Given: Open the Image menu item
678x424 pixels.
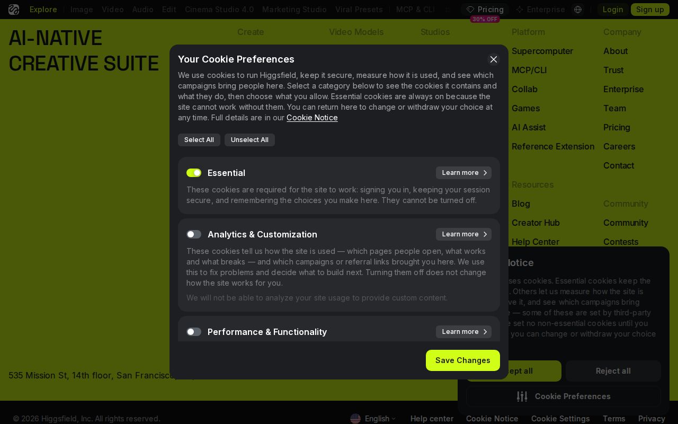Looking at the screenshot, I should 82,10.
